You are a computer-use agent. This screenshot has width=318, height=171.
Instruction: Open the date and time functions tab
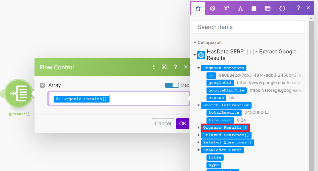(x=254, y=8)
